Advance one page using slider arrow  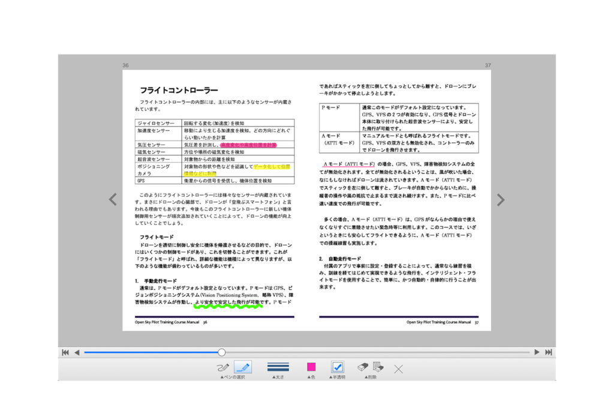pos(537,352)
